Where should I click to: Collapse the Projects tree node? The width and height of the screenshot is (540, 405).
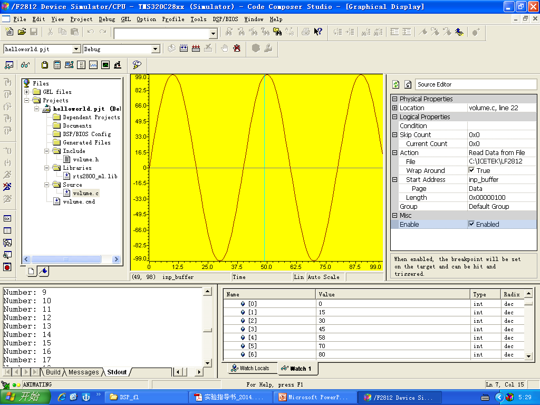26,100
